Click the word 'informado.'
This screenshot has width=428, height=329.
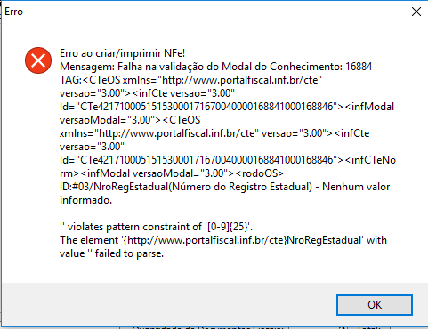(85, 200)
